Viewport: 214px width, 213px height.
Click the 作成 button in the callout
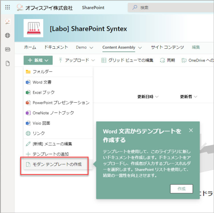[x=181, y=189]
